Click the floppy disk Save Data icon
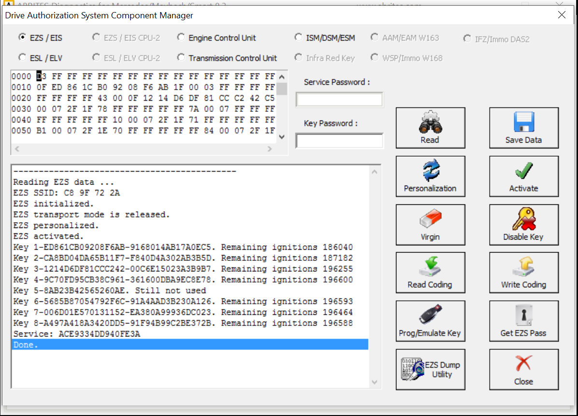Image resolution: width=578 pixels, height=416 pixels. pos(523,122)
